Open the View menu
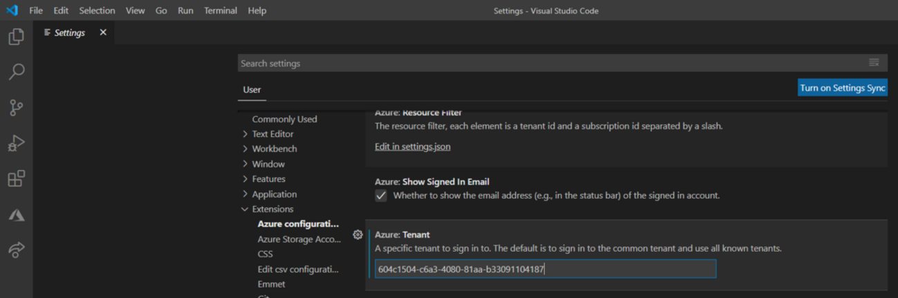 point(135,10)
